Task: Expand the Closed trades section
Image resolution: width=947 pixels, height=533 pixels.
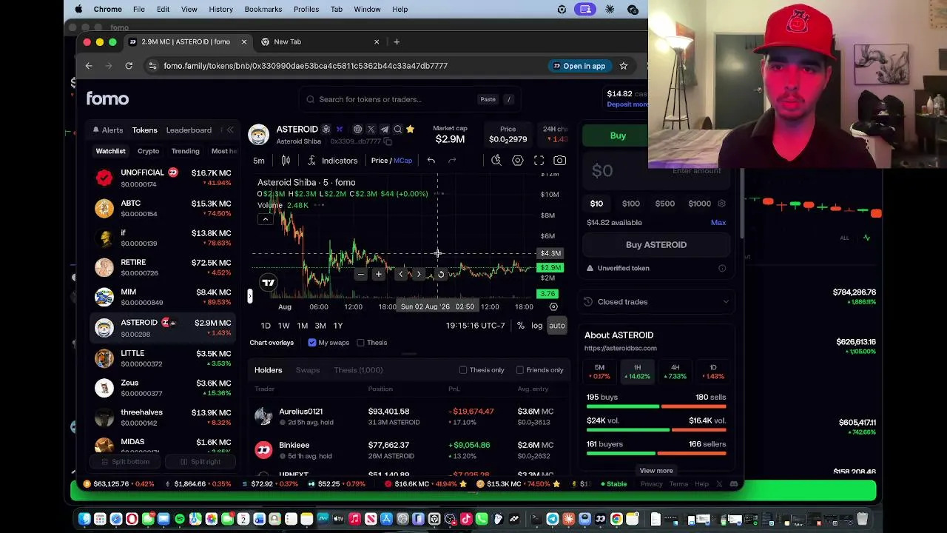Action: tap(656, 302)
